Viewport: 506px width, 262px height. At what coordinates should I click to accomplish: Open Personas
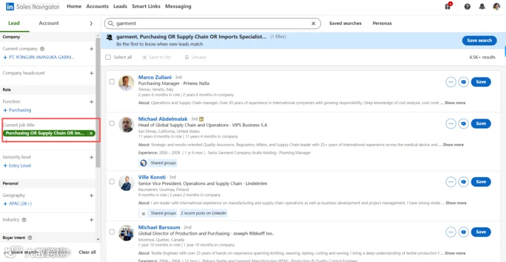point(382,23)
